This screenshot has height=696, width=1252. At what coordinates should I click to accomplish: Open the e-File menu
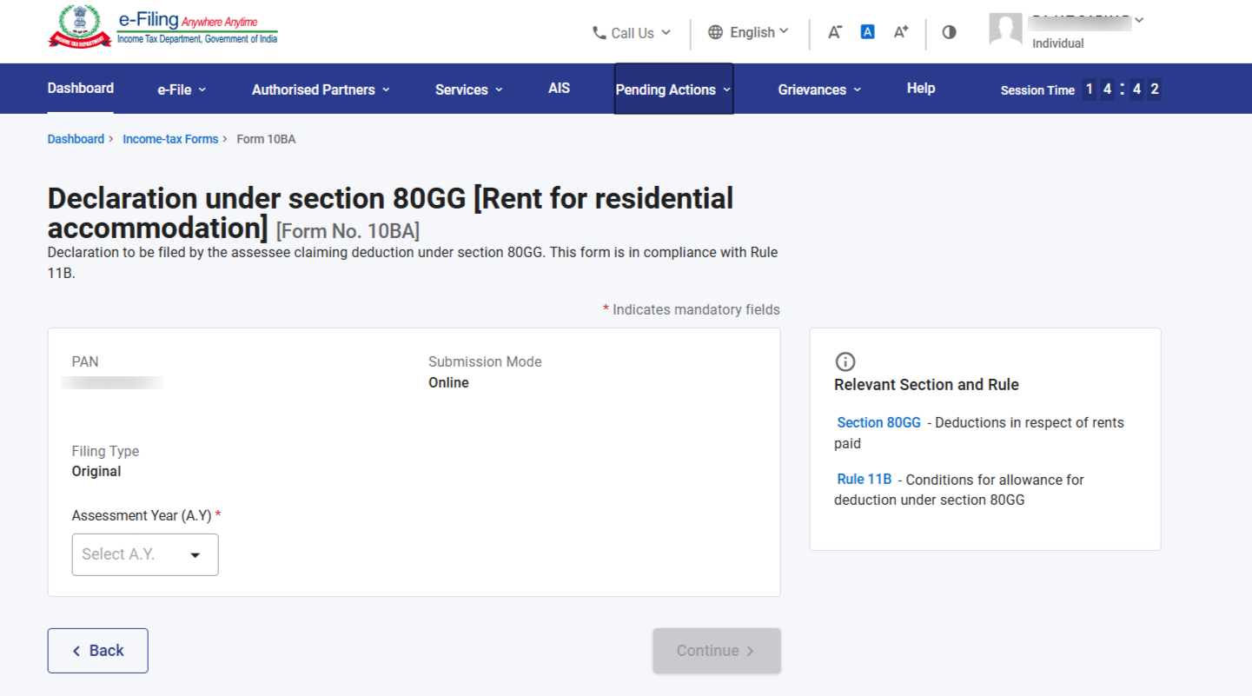coord(182,89)
